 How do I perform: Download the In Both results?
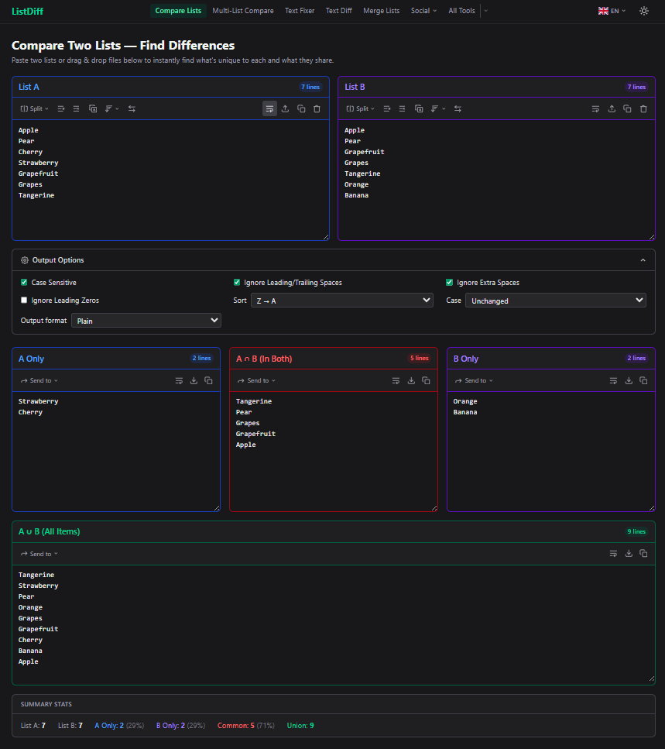click(x=411, y=381)
